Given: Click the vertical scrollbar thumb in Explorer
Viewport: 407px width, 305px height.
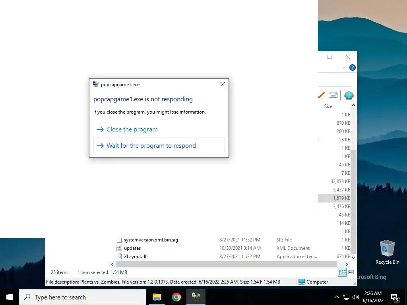Looking at the screenshot, I should coord(353,202).
